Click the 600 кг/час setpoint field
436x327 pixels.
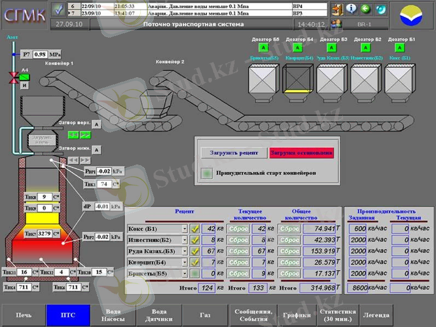pyautogui.click(x=356, y=229)
